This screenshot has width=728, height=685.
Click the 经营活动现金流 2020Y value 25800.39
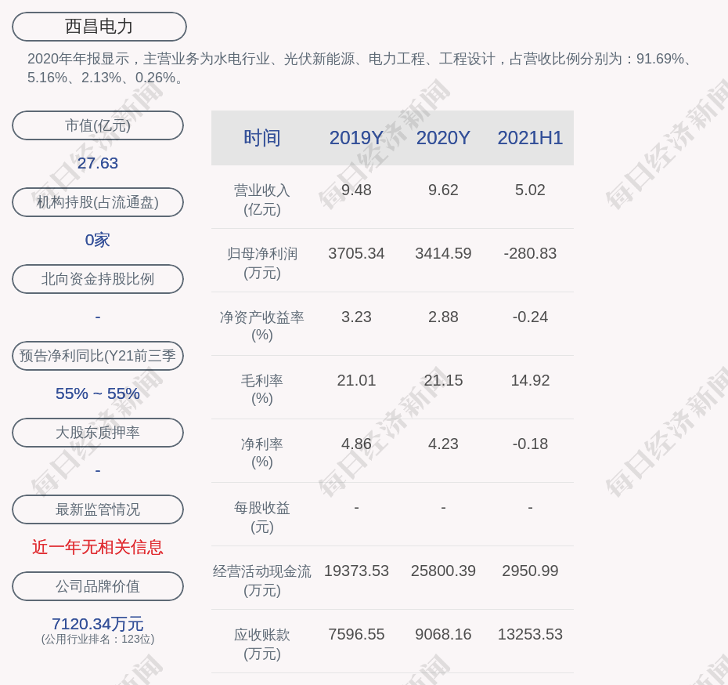443,571
